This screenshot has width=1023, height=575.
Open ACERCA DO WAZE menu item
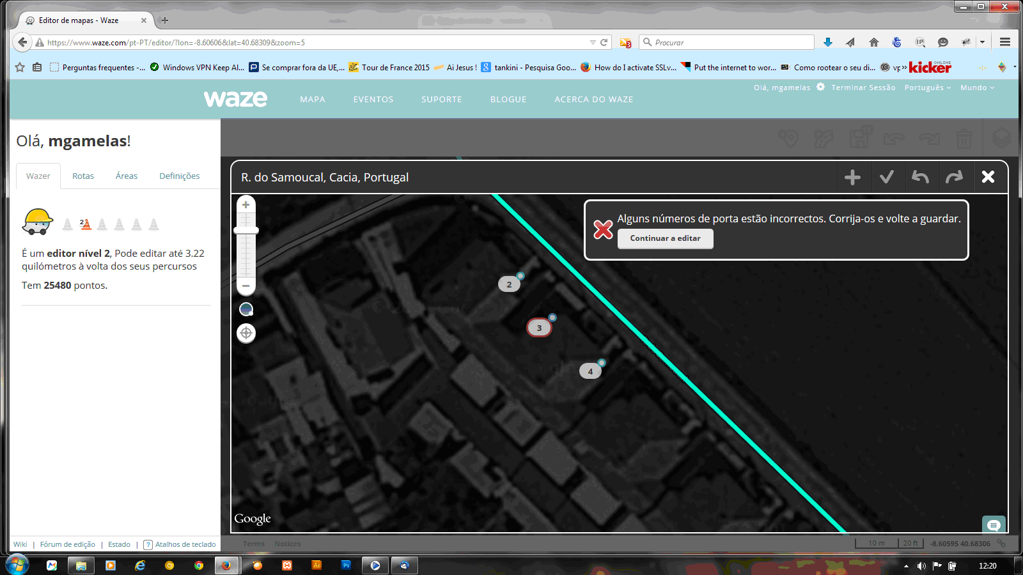pos(594,100)
